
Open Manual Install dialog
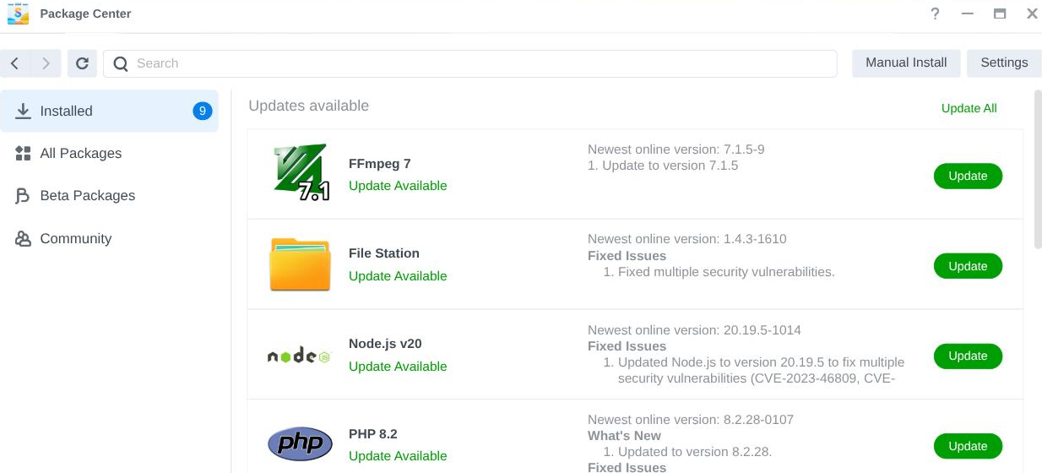(906, 63)
